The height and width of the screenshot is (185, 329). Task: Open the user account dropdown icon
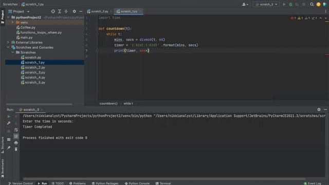(245, 5)
